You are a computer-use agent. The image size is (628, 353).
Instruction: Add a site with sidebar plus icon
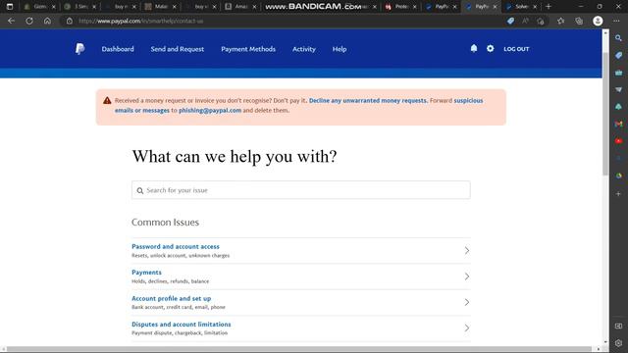(619, 194)
